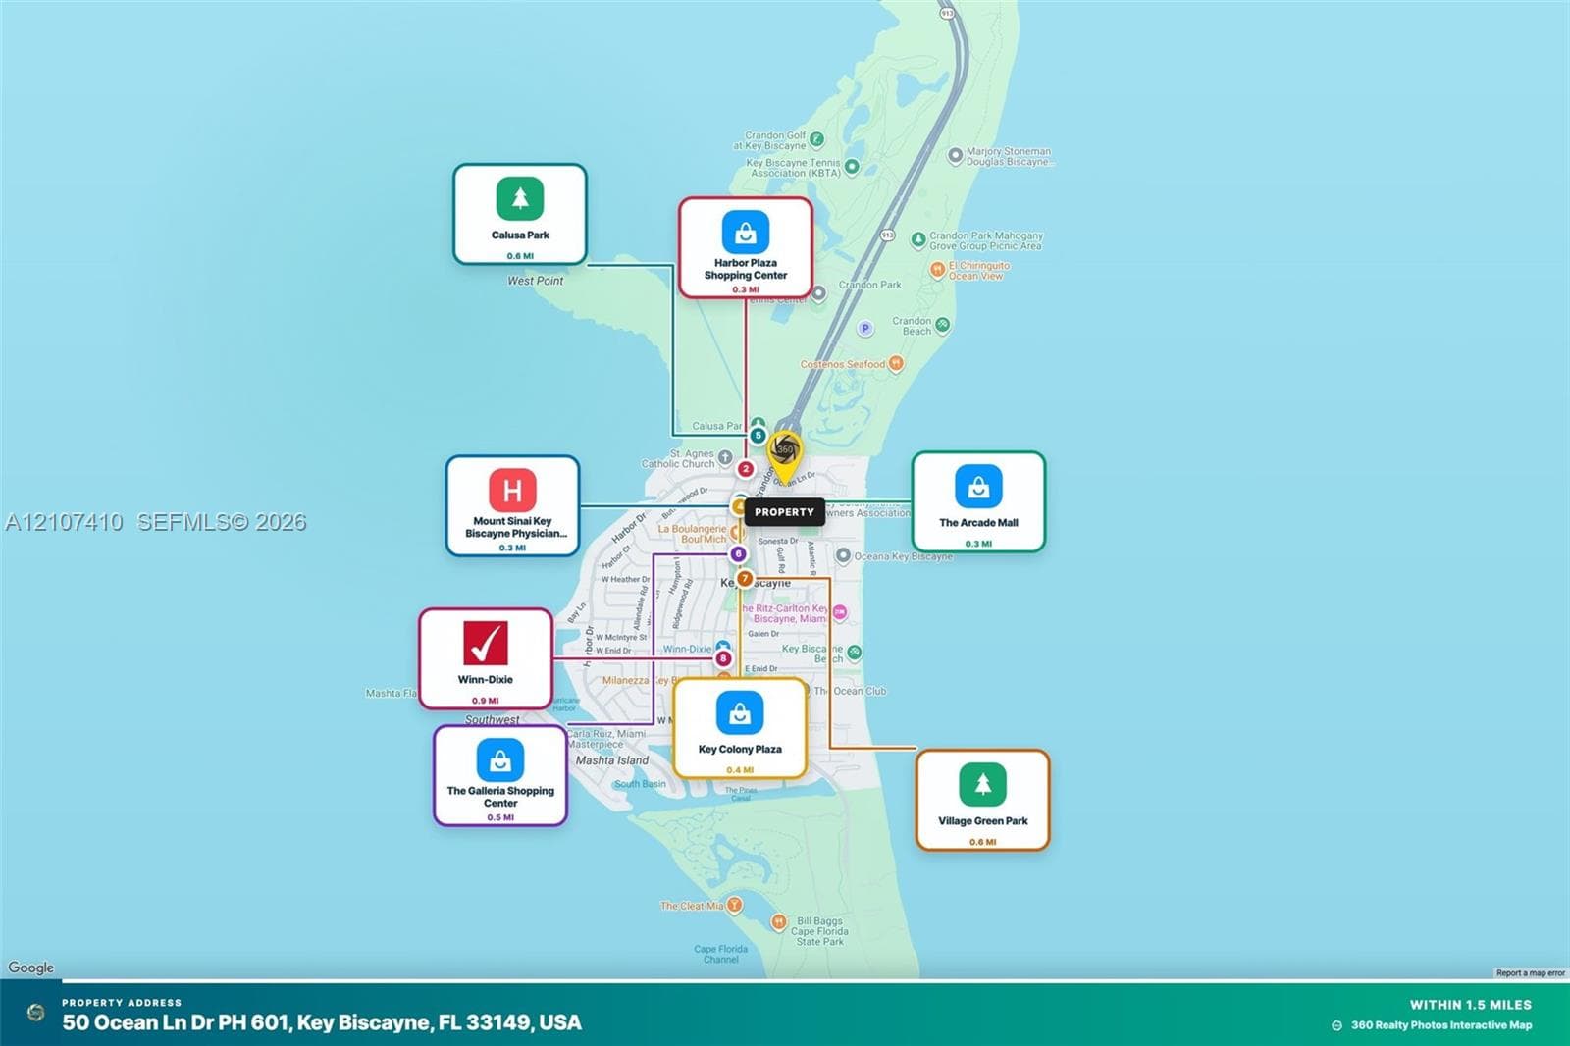The height and width of the screenshot is (1046, 1570).
Task: Click The Arcade Mall bag icon
Action: coord(978,487)
